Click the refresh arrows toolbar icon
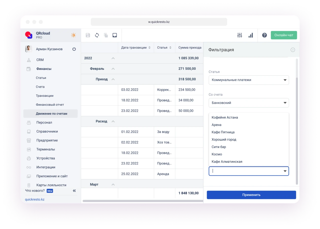 [x=97, y=35]
